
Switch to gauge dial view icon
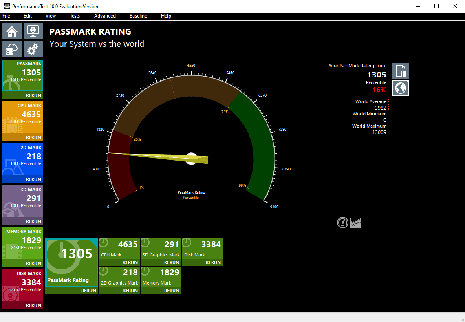343,223
